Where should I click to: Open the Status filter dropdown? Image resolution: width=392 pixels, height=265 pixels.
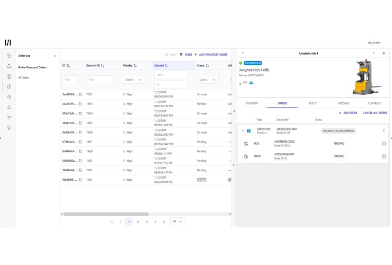[x=208, y=80]
